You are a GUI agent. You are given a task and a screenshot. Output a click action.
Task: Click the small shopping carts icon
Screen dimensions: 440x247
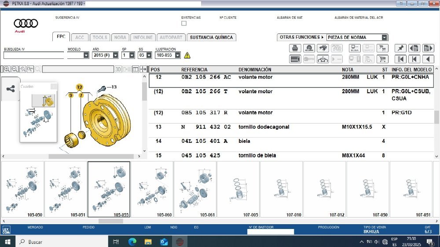(x=382, y=48)
